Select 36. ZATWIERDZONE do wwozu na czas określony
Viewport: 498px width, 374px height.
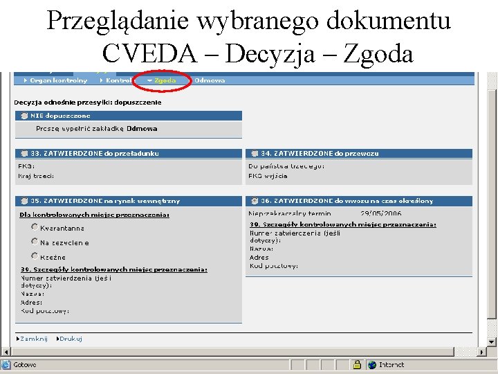pos(255,201)
